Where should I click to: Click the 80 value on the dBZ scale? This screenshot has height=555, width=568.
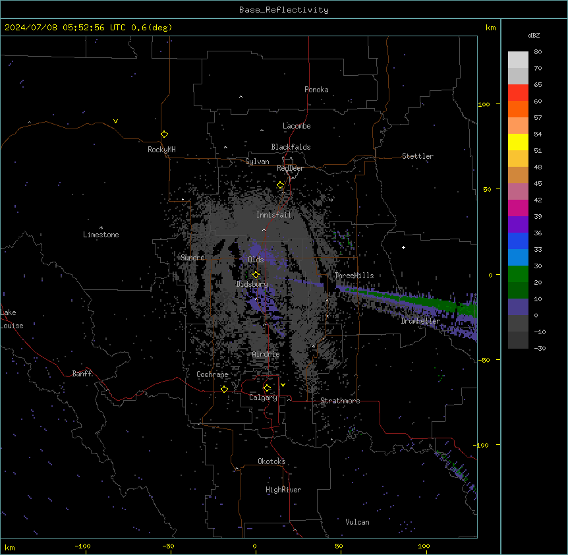538,52
